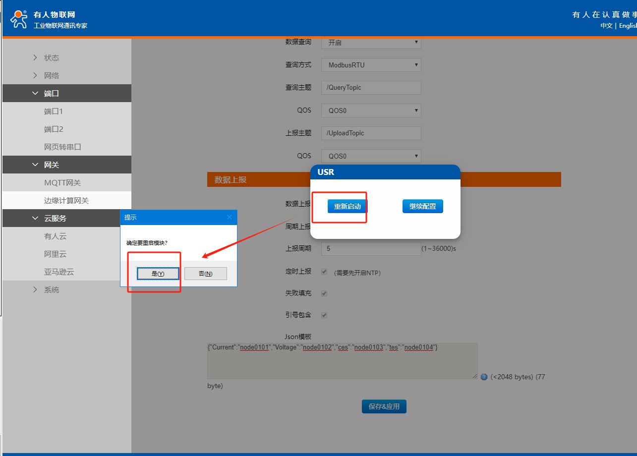Close the 提示 confirmation dialog

(x=229, y=217)
